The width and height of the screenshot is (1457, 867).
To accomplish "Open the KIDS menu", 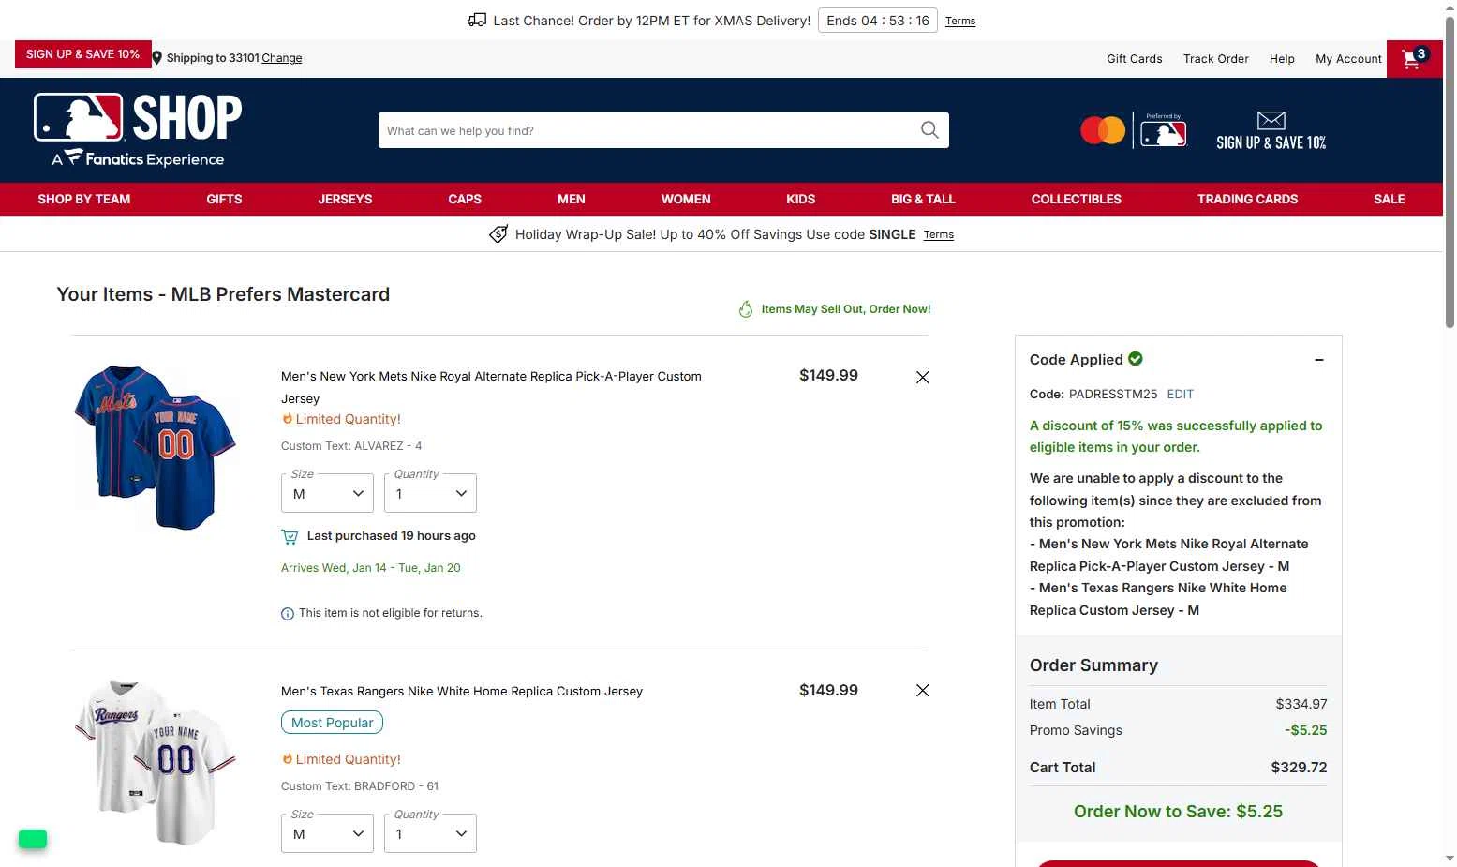I will 801,199.
